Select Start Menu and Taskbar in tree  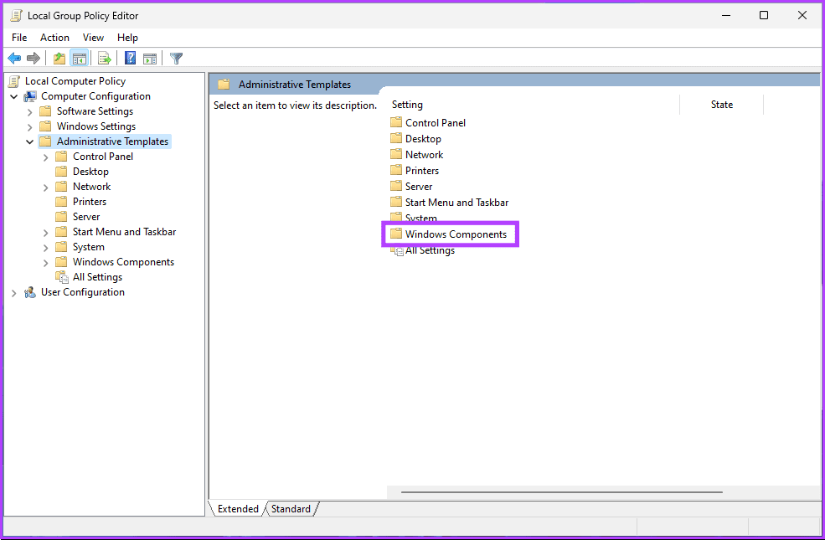click(124, 232)
